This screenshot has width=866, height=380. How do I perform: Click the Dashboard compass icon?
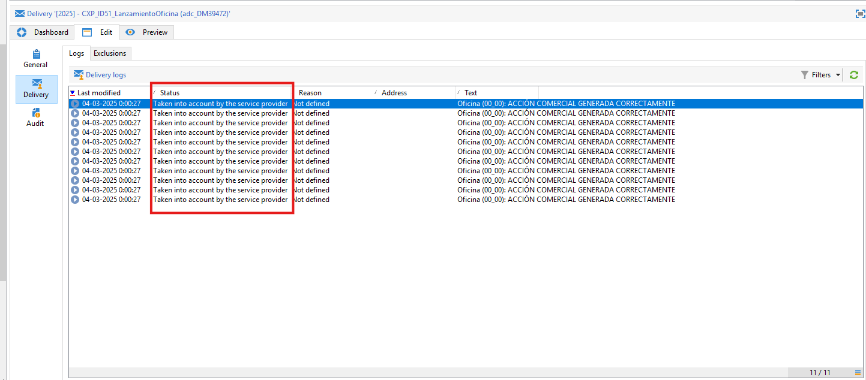[x=22, y=32]
